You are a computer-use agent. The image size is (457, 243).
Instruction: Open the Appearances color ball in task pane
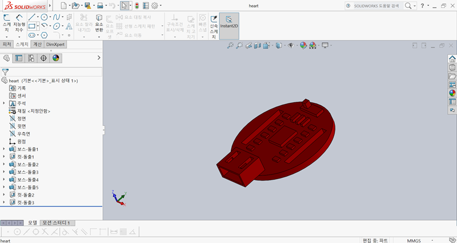pyautogui.click(x=452, y=93)
